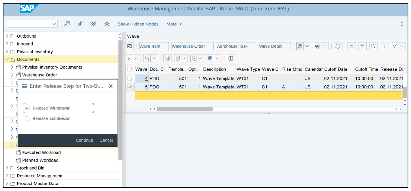Viewport: 411px width, 191px height.
Task: Collapse the Documents node
Action: (x=6, y=59)
